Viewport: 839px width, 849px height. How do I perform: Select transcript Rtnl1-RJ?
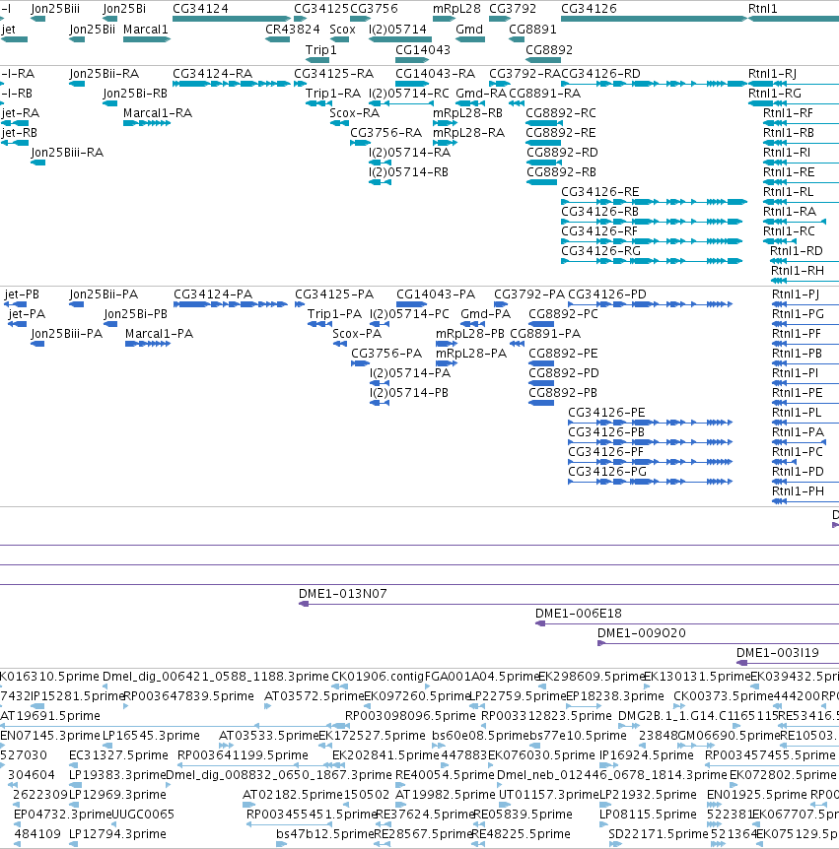[772, 74]
